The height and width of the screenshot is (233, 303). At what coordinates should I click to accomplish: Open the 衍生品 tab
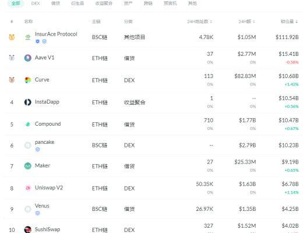[77, 3]
